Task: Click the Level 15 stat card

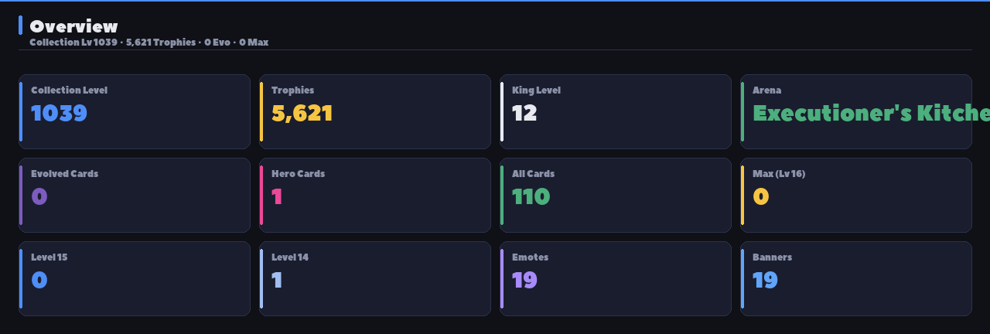Action: (x=135, y=278)
